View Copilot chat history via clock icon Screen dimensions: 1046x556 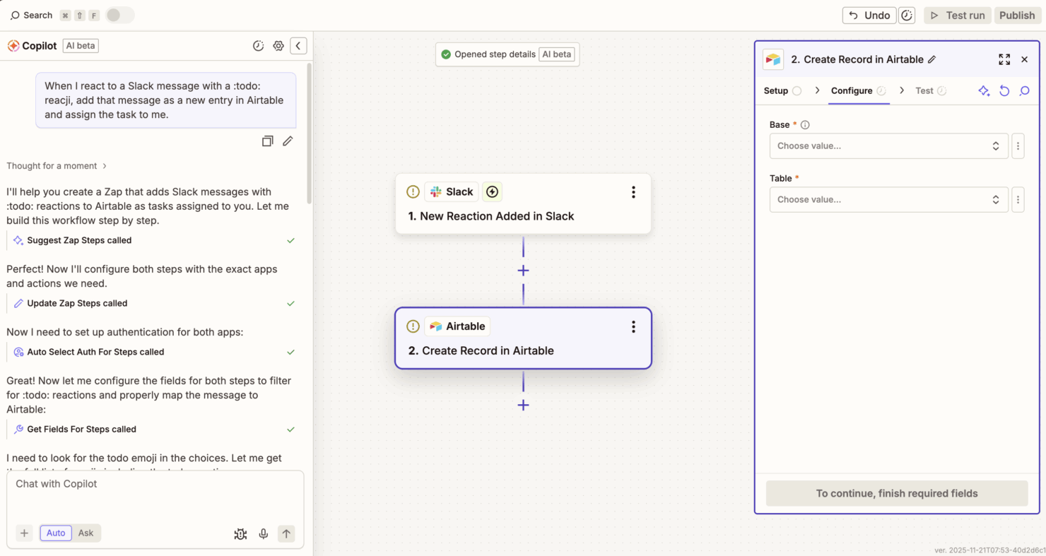[258, 45]
